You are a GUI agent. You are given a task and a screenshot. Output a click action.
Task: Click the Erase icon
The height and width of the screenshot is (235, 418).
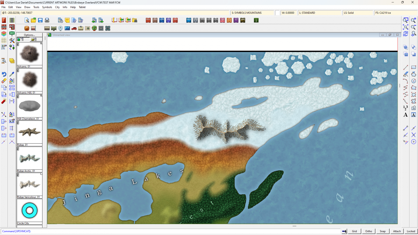tap(4, 81)
